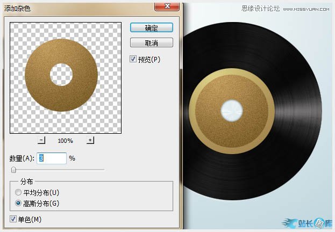Select the 平均分布(U) uniform radio option
This screenshot has width=335, height=232.
coord(19,192)
